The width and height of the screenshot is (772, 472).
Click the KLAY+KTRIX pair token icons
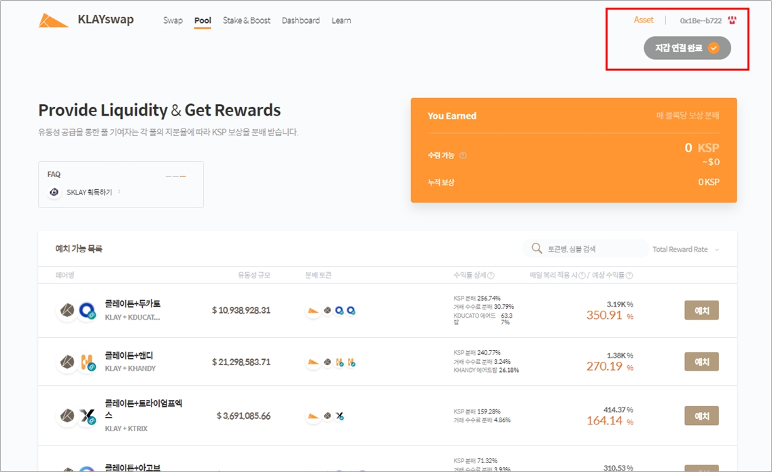coord(77,416)
